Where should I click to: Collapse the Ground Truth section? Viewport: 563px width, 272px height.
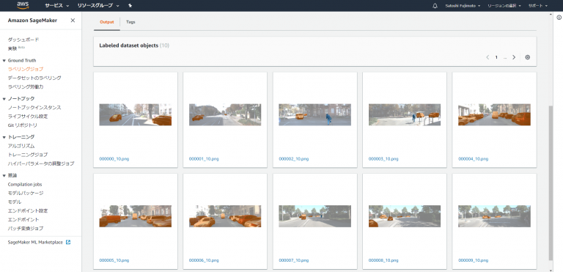point(4,61)
